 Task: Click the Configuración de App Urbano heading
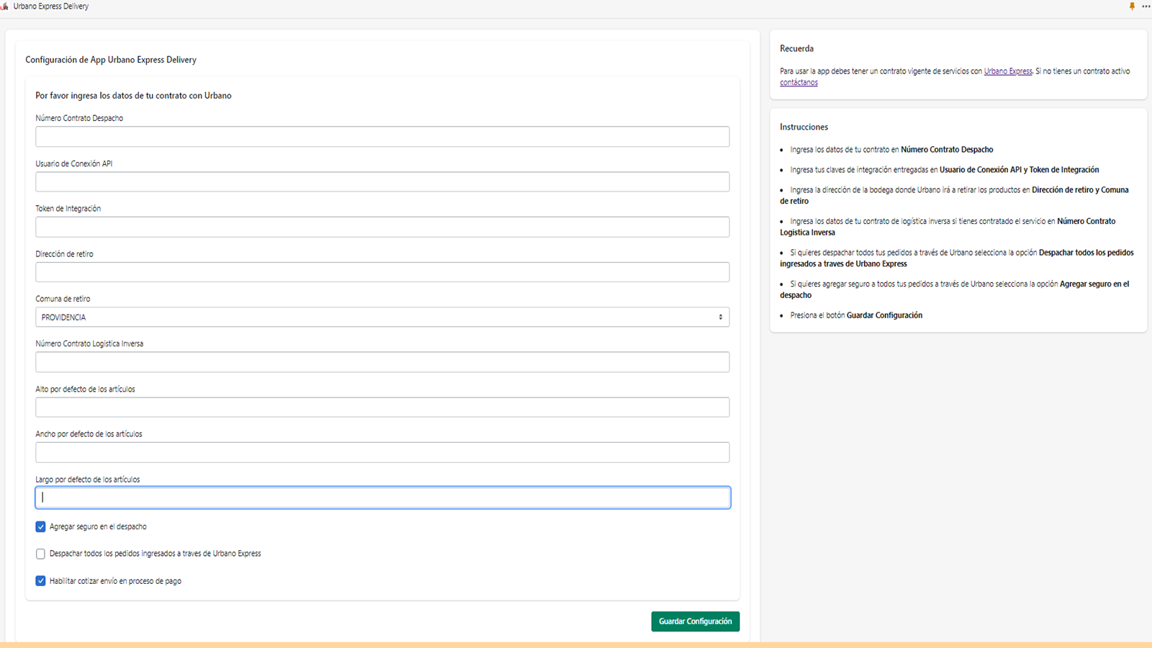click(x=111, y=60)
